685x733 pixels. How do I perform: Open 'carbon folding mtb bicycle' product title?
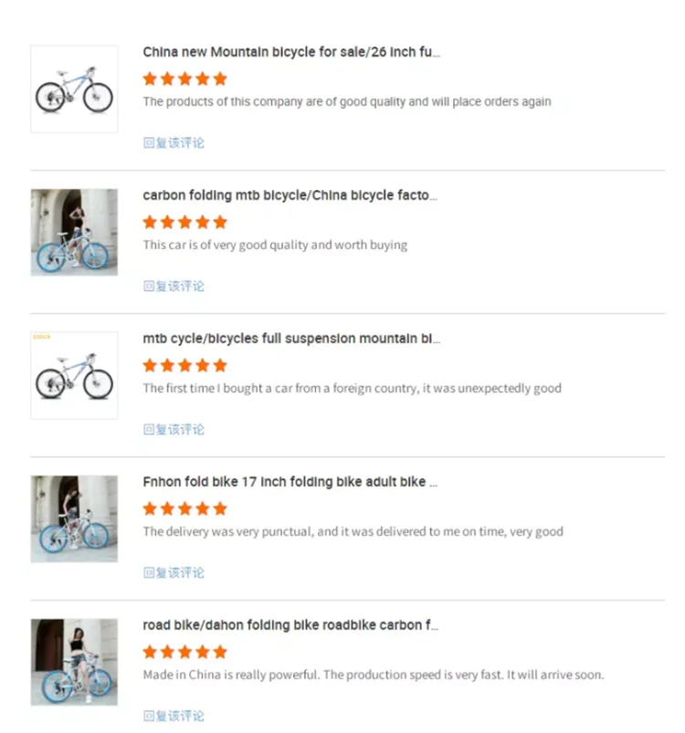click(x=290, y=195)
